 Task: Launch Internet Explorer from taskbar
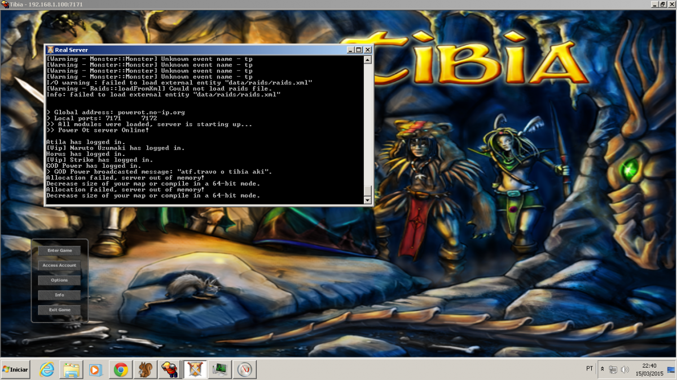[x=47, y=369]
